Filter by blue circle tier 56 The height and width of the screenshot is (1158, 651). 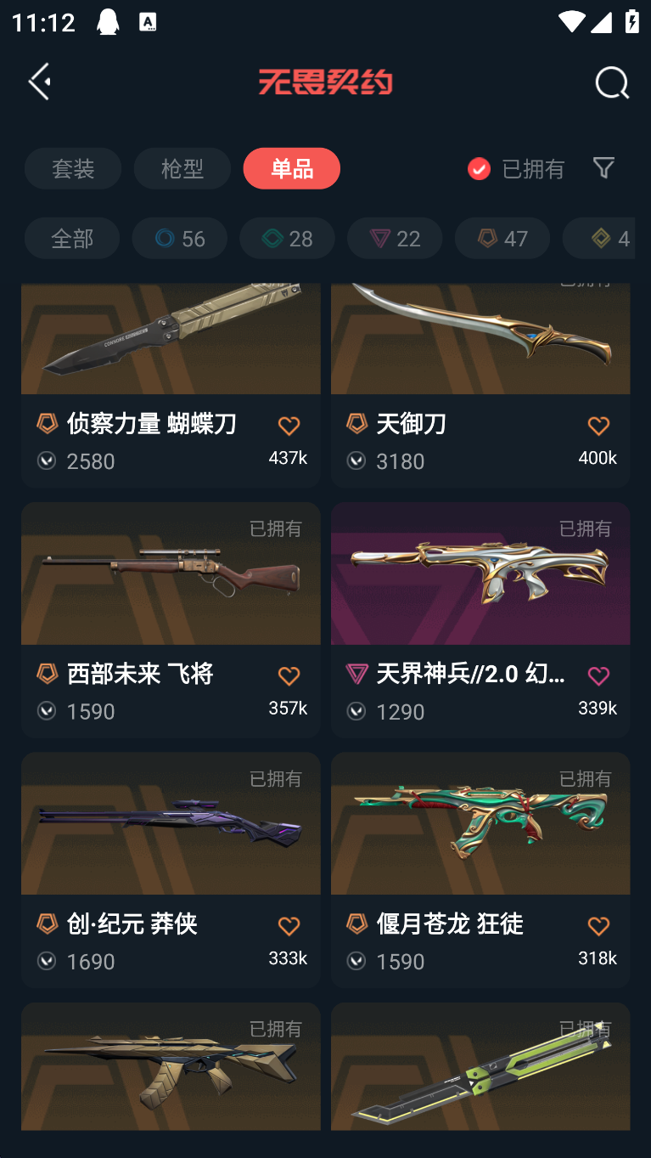point(180,238)
